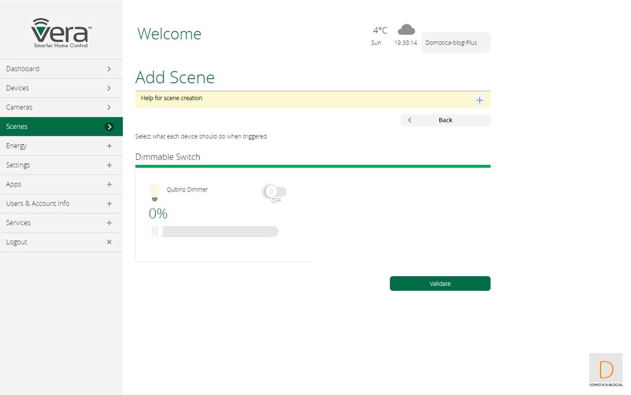631x395 pixels.
Task: Toggle the Qubino Dimmer on/off switch
Action: (275, 192)
